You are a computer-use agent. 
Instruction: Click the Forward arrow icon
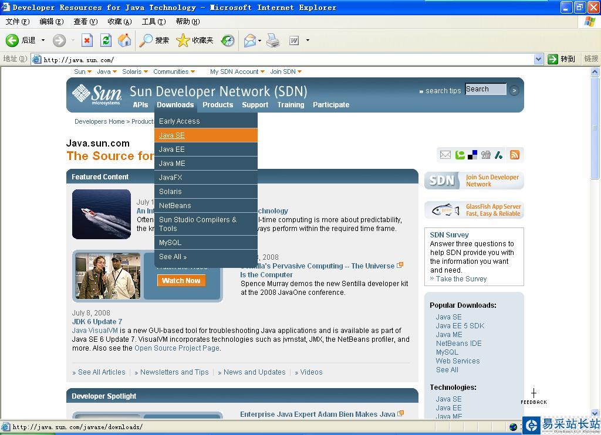(x=59, y=40)
